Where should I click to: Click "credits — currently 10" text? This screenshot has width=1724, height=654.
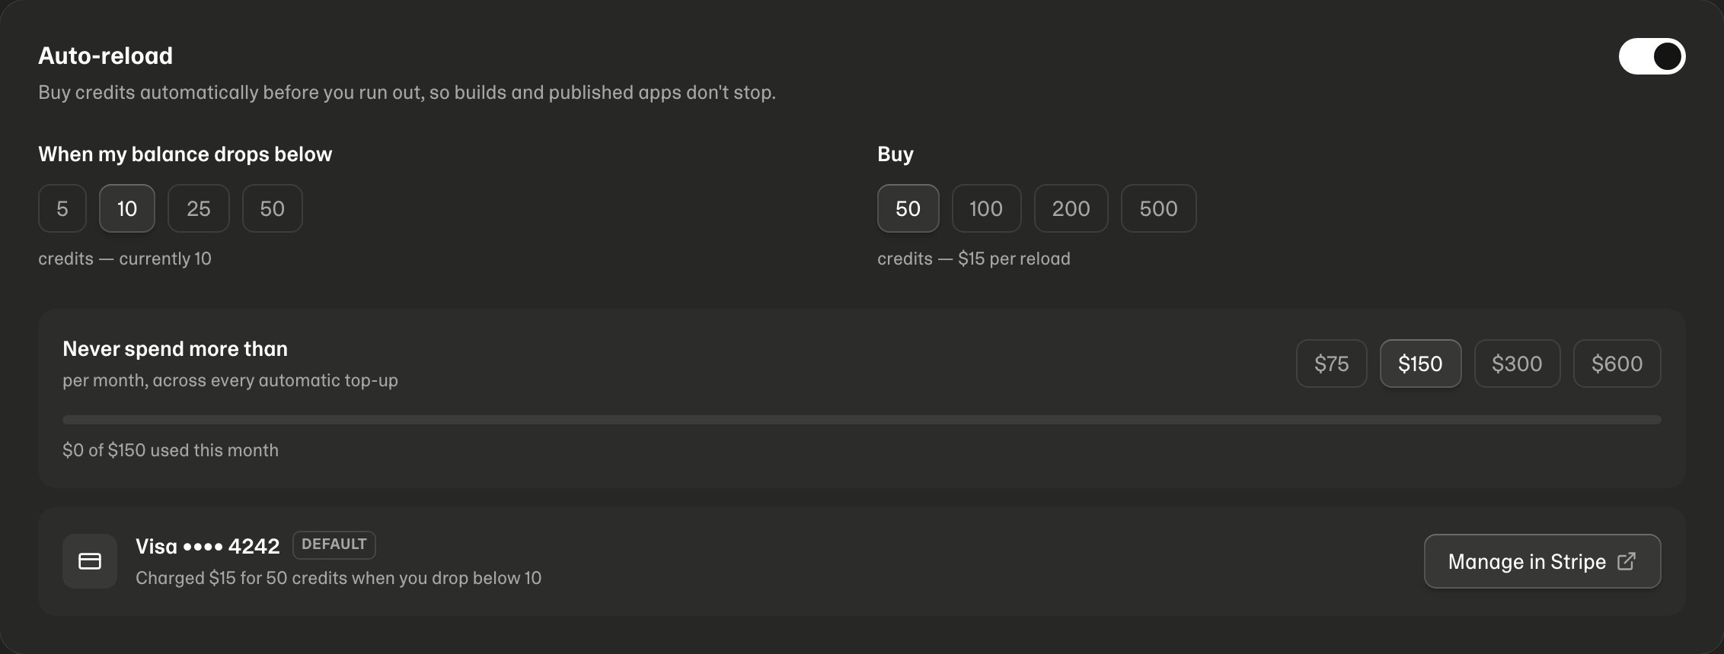(x=125, y=259)
